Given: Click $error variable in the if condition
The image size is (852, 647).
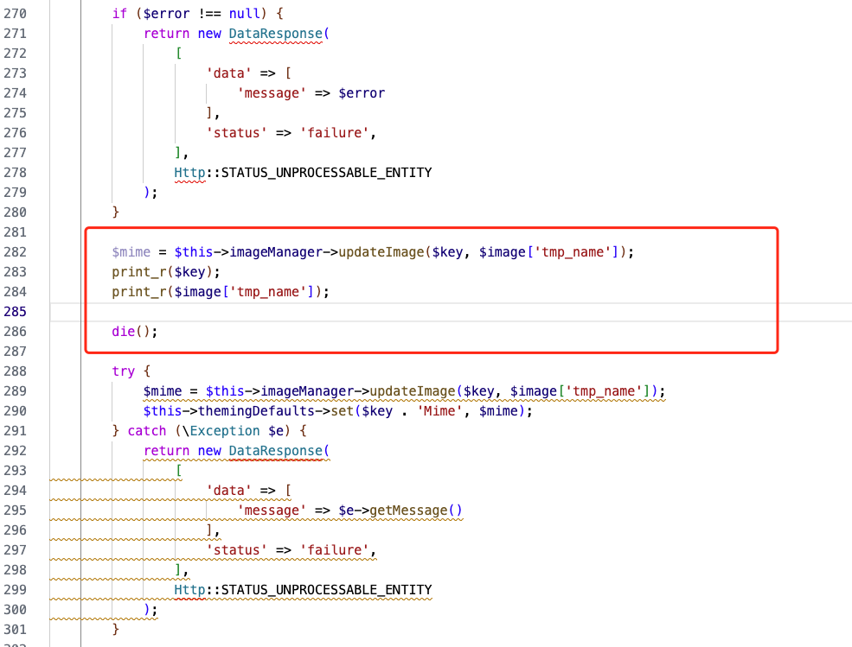Looking at the screenshot, I should tap(162, 14).
